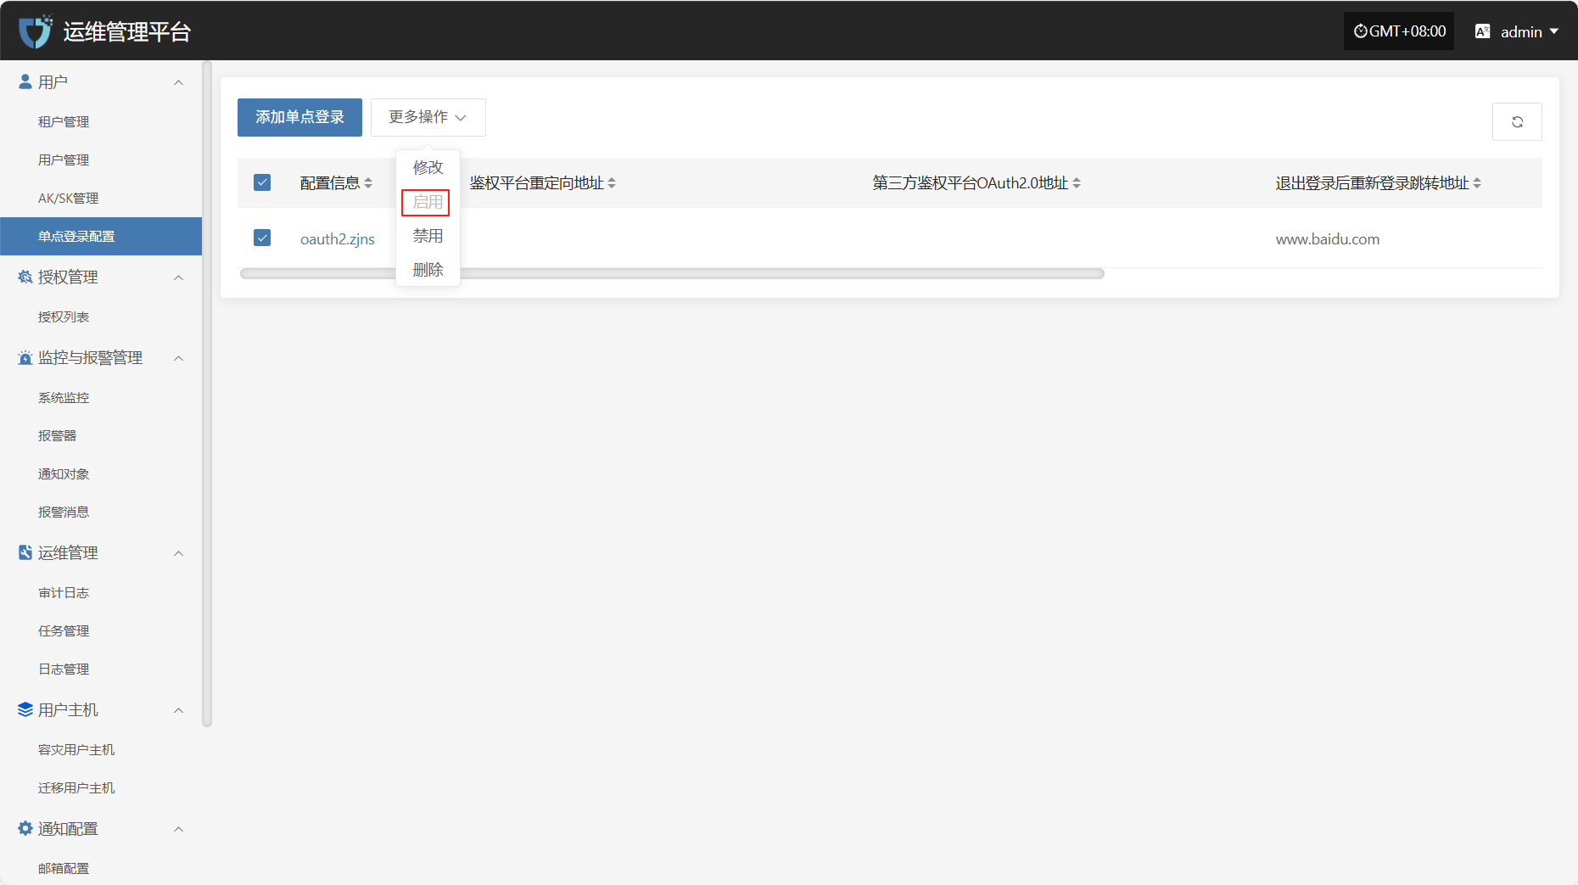The height and width of the screenshot is (885, 1578).
Task: Open 日志管理 in the sidebar
Action: coord(64,669)
